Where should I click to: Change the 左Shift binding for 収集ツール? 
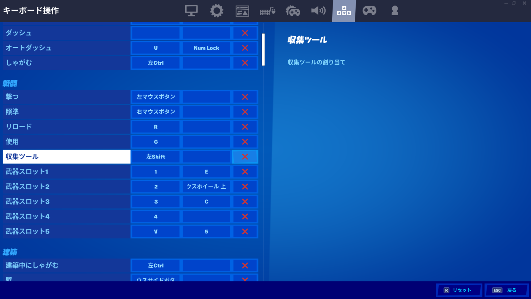156,157
